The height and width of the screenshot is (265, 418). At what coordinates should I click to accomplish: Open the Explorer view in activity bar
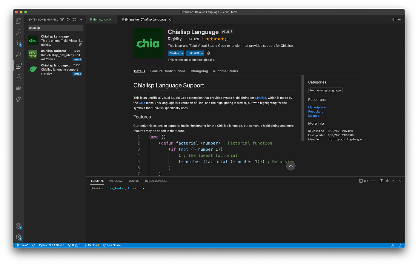coord(19,21)
